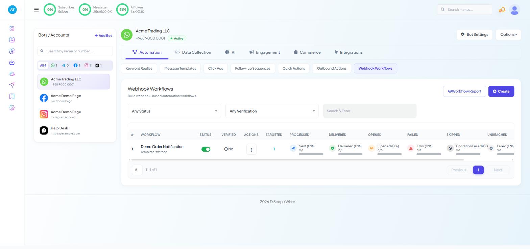This screenshot has width=530, height=249.
Task: Click the AT logo avatar
Action: pyautogui.click(x=12, y=9)
